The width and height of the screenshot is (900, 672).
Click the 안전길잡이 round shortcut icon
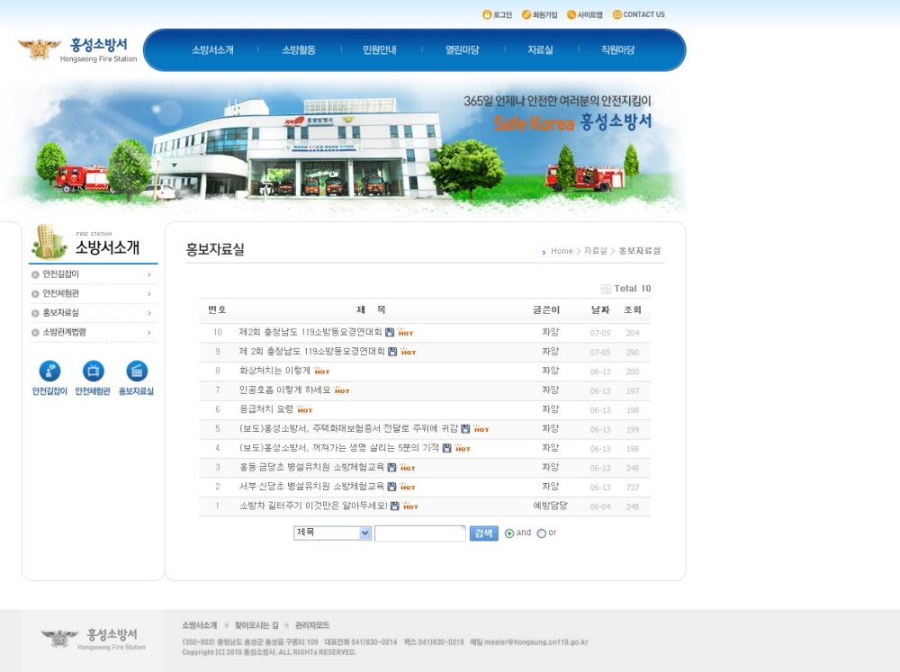(x=49, y=372)
